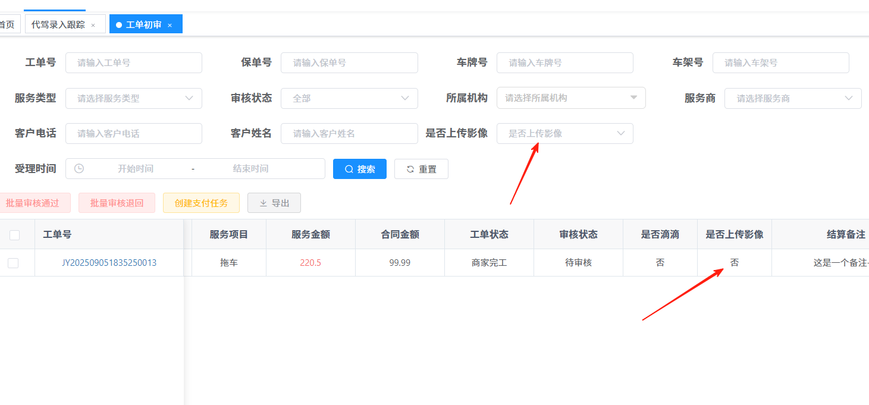
Task: Click 批量审核通过 button
Action: 33,203
